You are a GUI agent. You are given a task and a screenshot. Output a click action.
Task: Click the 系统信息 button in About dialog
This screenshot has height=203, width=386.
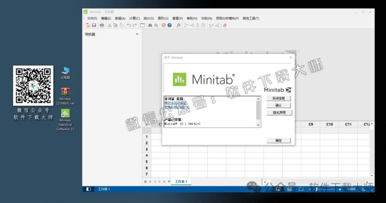[279, 98]
